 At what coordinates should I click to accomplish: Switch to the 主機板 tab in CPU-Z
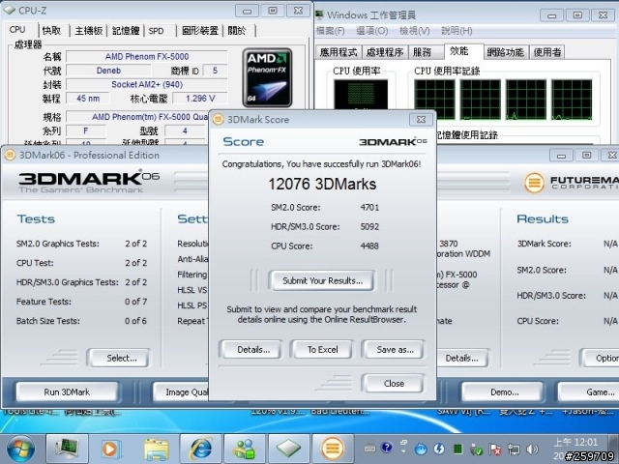(x=88, y=30)
